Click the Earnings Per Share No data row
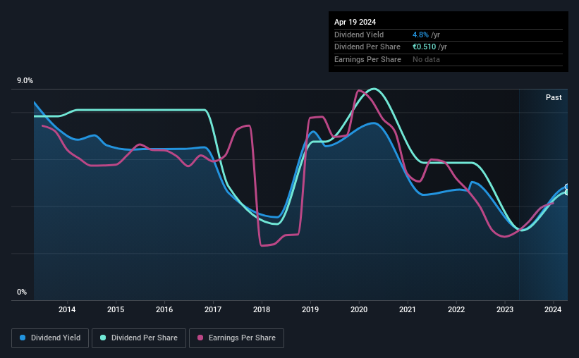Image resolution: width=579 pixels, height=358 pixels. tap(449, 59)
